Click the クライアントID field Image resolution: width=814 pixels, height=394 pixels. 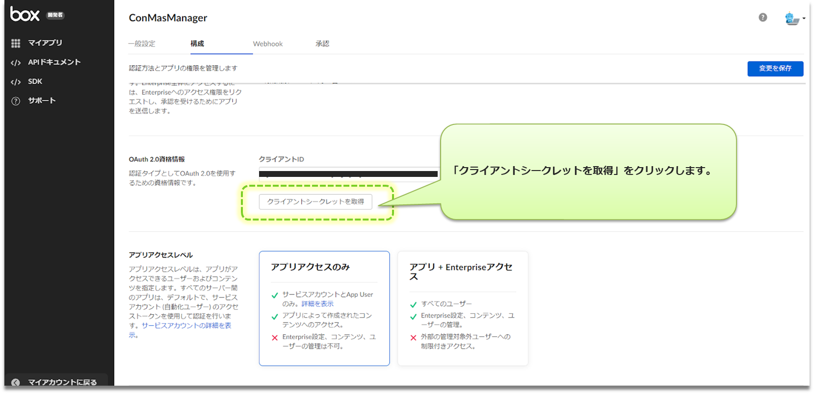click(348, 174)
